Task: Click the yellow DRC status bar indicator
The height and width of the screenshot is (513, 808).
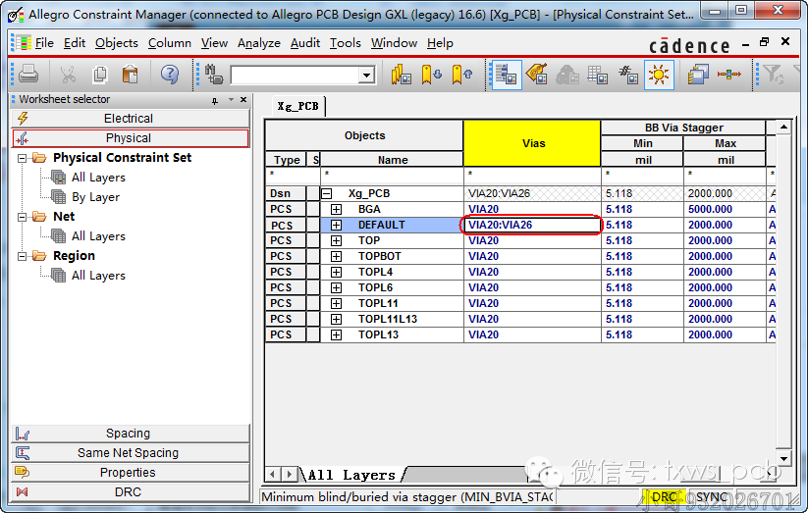Action: pyautogui.click(x=665, y=497)
